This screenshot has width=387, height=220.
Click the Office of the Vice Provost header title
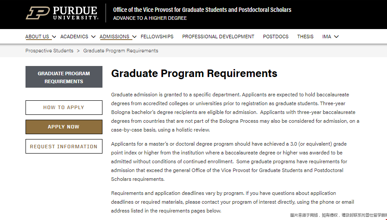202,10
